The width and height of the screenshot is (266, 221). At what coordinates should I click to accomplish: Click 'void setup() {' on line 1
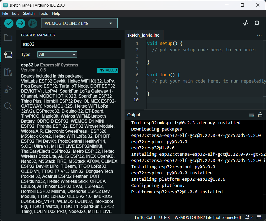tap(165, 44)
